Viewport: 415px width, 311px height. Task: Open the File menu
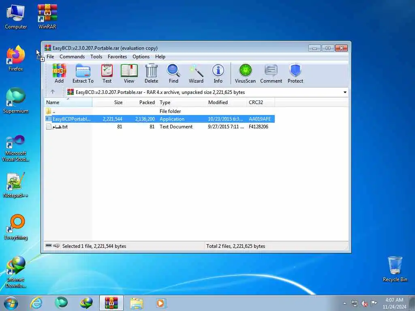coord(50,57)
